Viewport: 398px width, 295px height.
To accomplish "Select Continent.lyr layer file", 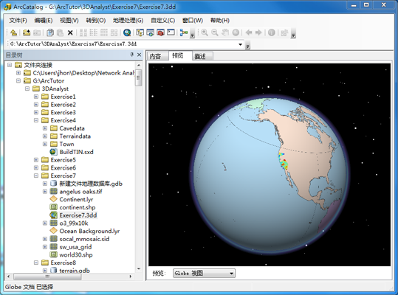I will click(76, 199).
